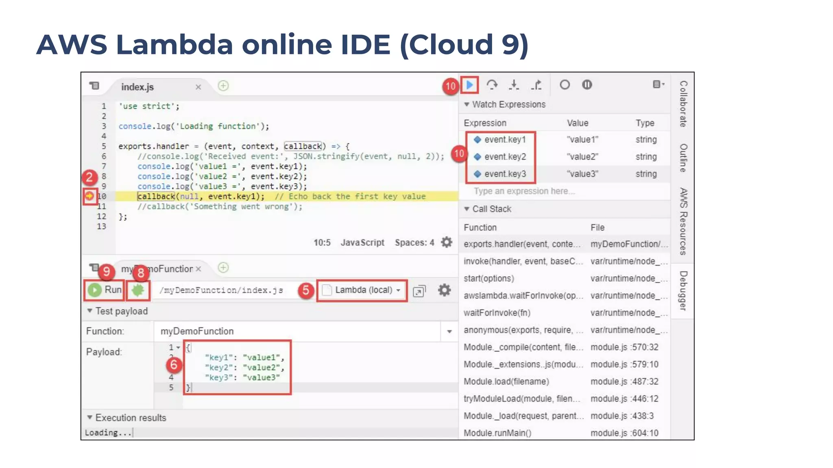Click the Type column header in watches
Viewport: 833px width, 468px height.
point(645,123)
